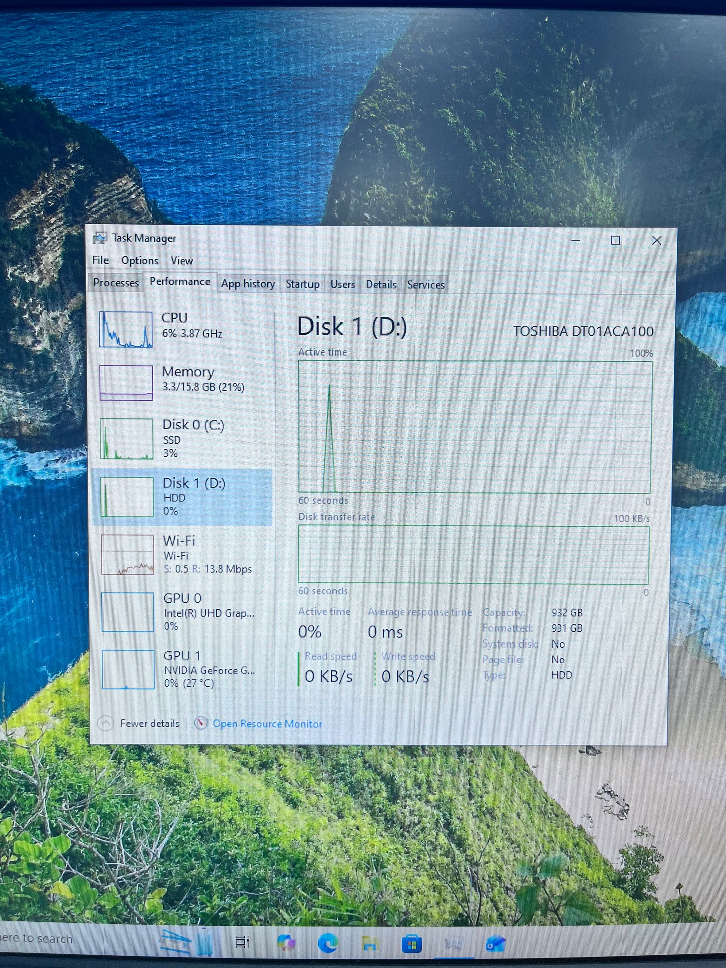Image resolution: width=726 pixels, height=968 pixels.
Task: Open Outlook from the taskbar
Action: pyautogui.click(x=495, y=944)
